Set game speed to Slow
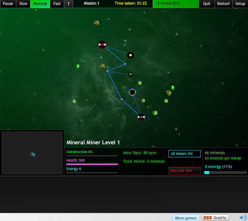Screen dimensions: 248x221 pos(23,4)
